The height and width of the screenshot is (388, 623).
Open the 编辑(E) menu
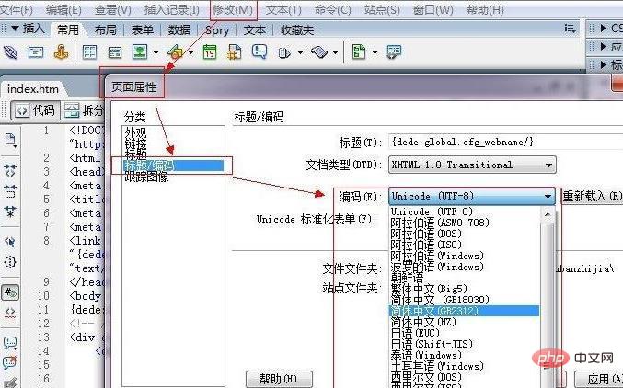(63, 9)
